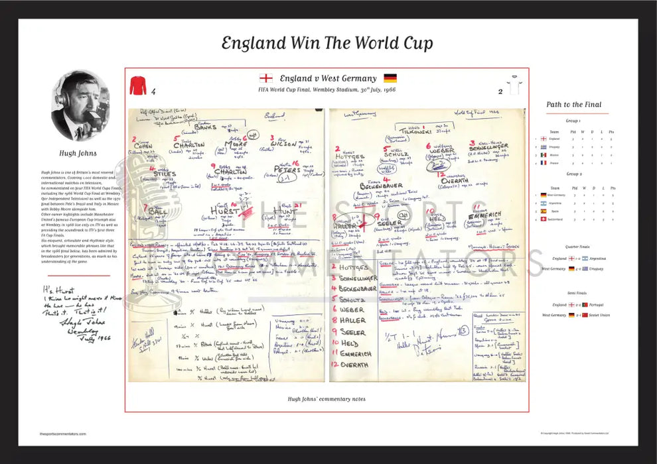Click the "England v West Germany" match title

(x=328, y=78)
